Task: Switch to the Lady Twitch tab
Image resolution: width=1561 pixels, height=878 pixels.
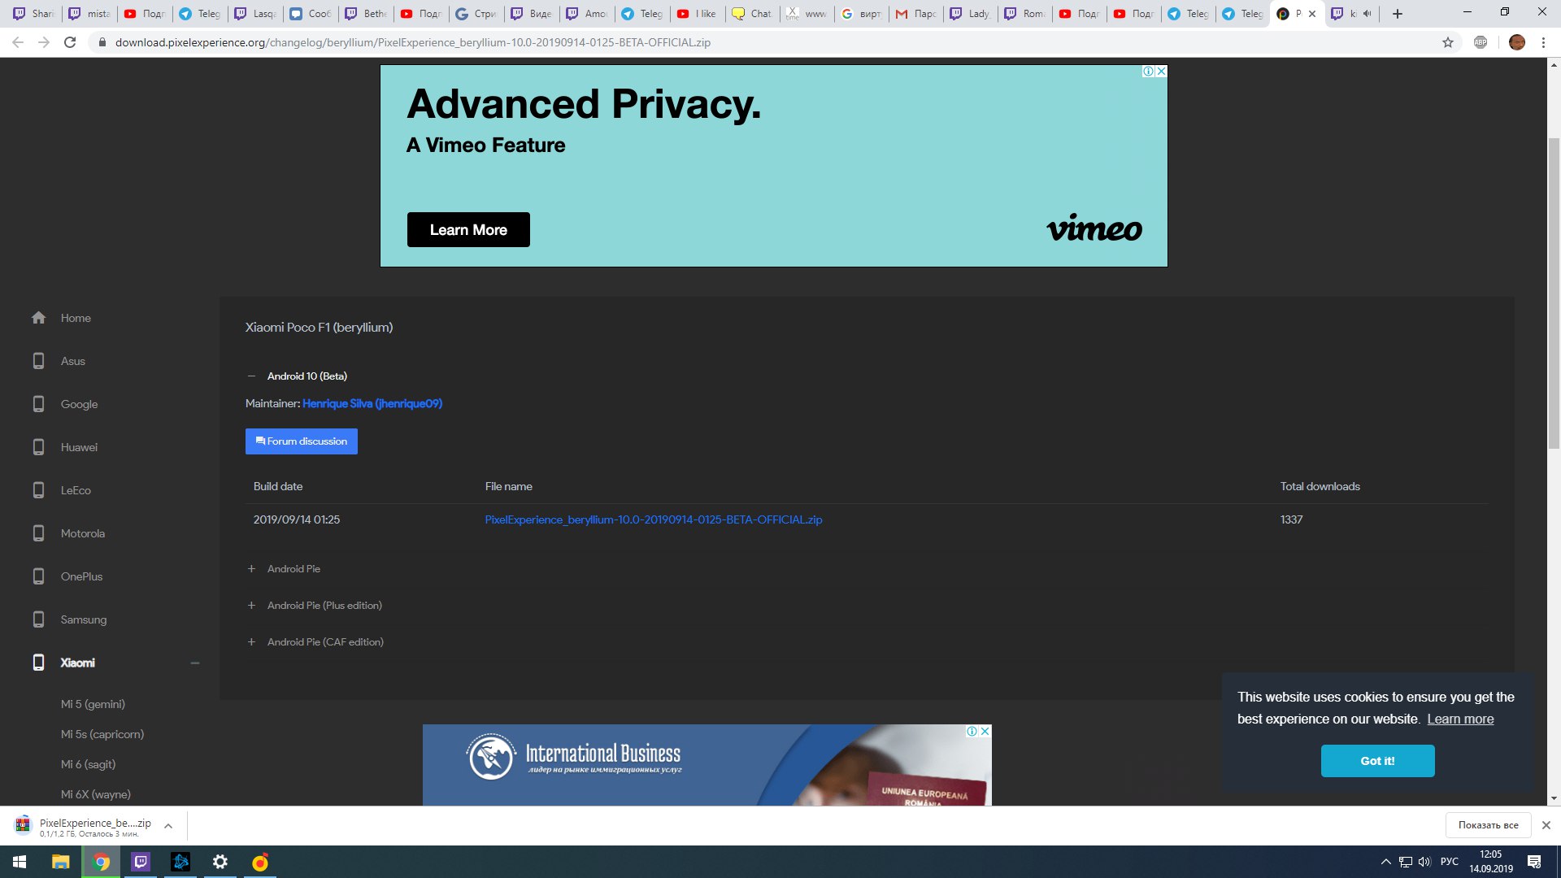Action: pos(971,14)
